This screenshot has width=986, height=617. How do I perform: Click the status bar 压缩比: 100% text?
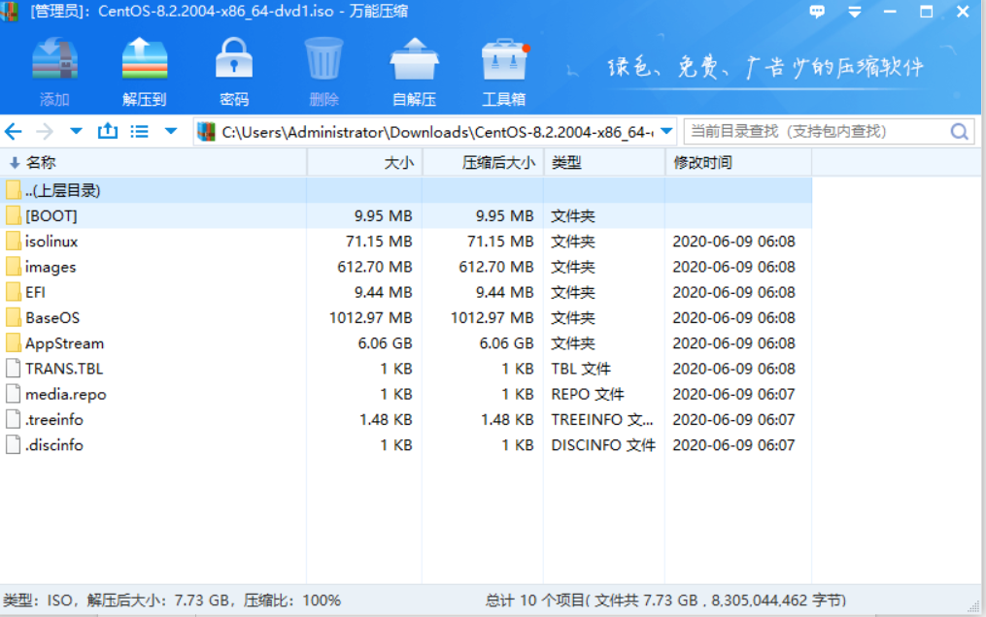click(x=291, y=601)
